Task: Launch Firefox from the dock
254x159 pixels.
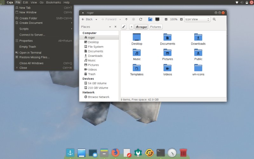Action: pyautogui.click(x=115, y=153)
